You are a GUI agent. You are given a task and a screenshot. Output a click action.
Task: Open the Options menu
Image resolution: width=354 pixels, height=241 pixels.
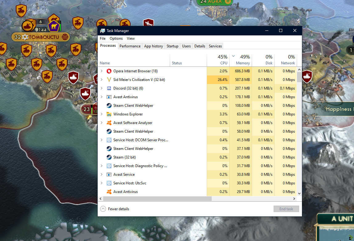point(116,38)
